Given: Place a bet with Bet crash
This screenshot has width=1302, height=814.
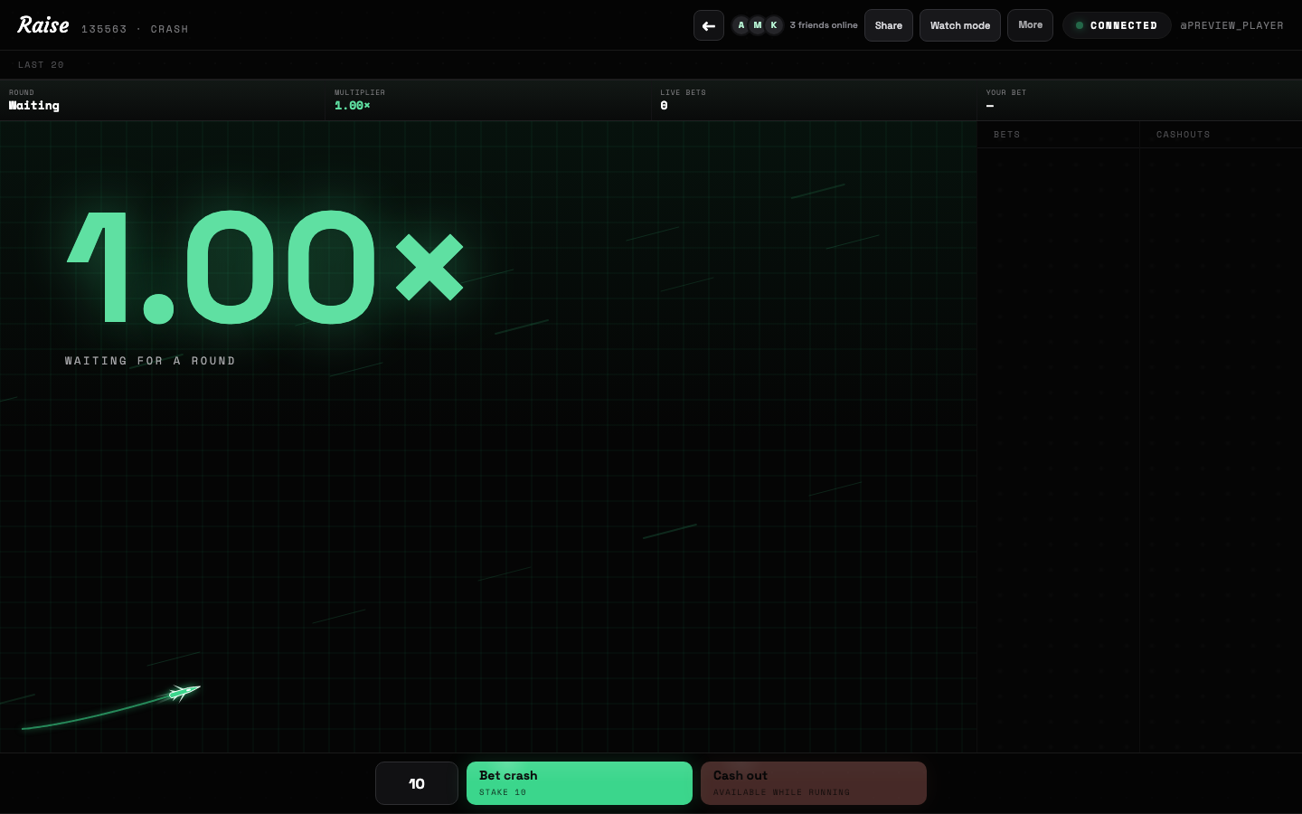Looking at the screenshot, I should (x=580, y=783).
